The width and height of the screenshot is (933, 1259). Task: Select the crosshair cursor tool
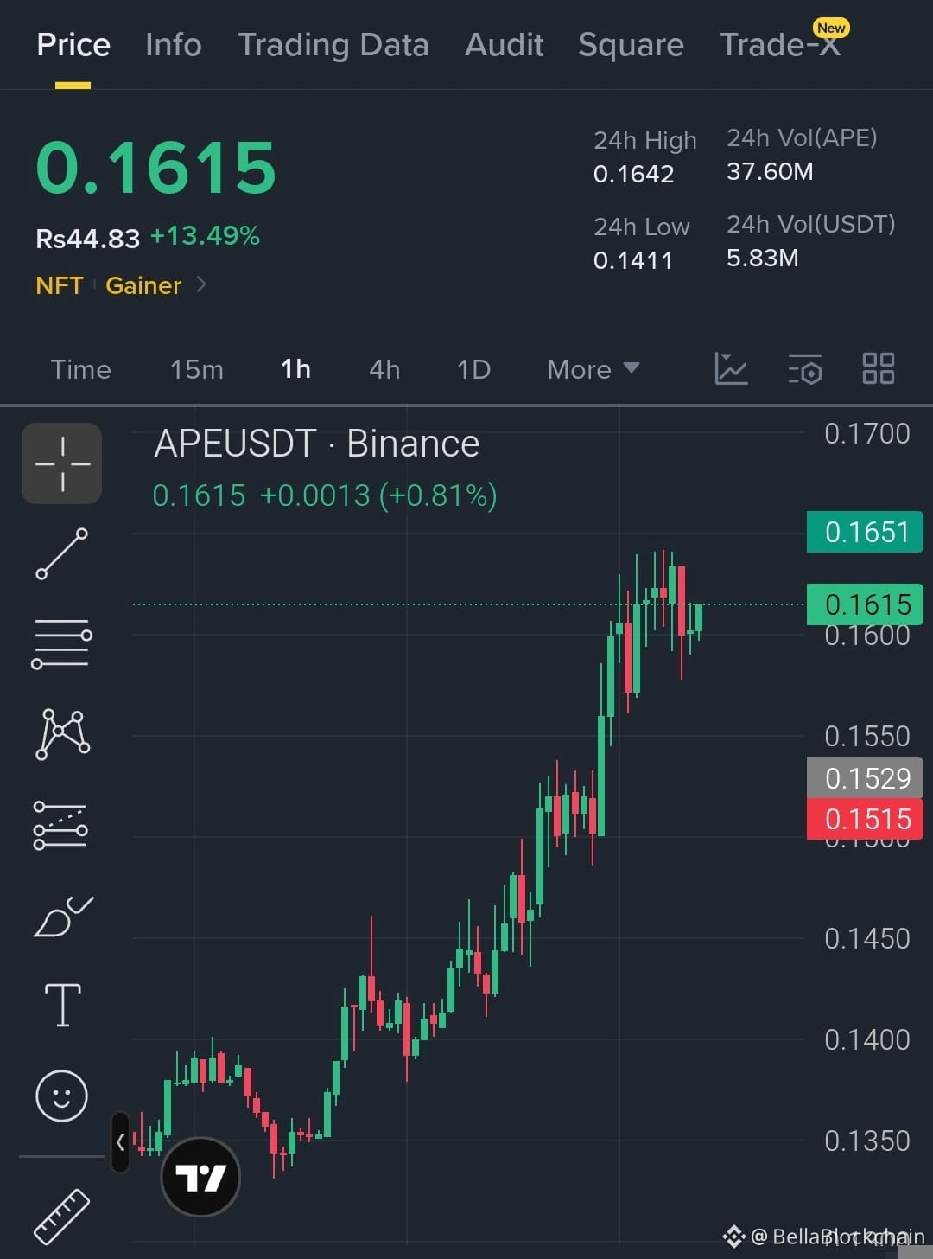click(x=61, y=463)
